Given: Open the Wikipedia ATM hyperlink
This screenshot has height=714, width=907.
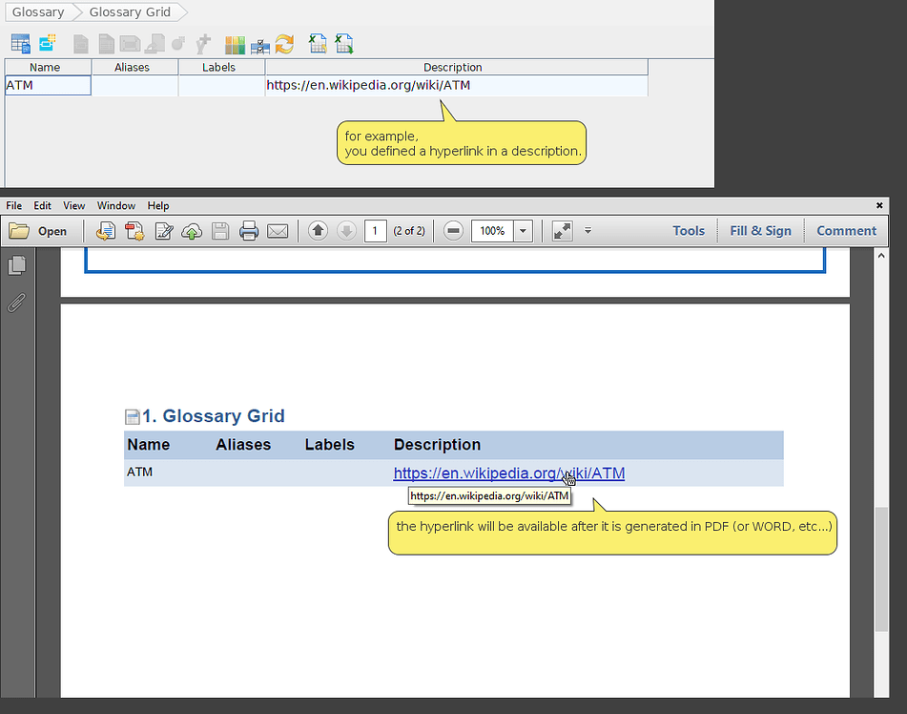Looking at the screenshot, I should point(508,473).
